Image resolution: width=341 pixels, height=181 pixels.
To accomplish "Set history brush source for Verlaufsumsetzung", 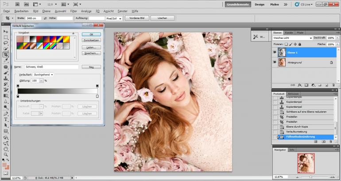I will 275,132.
